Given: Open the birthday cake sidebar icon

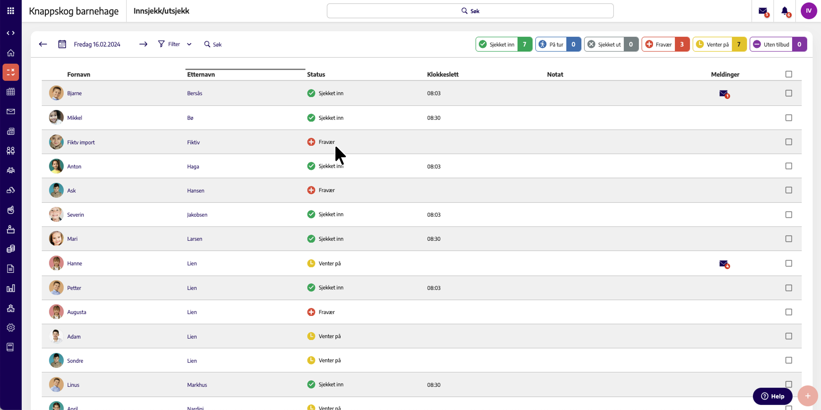Looking at the screenshot, I should click(x=11, y=229).
